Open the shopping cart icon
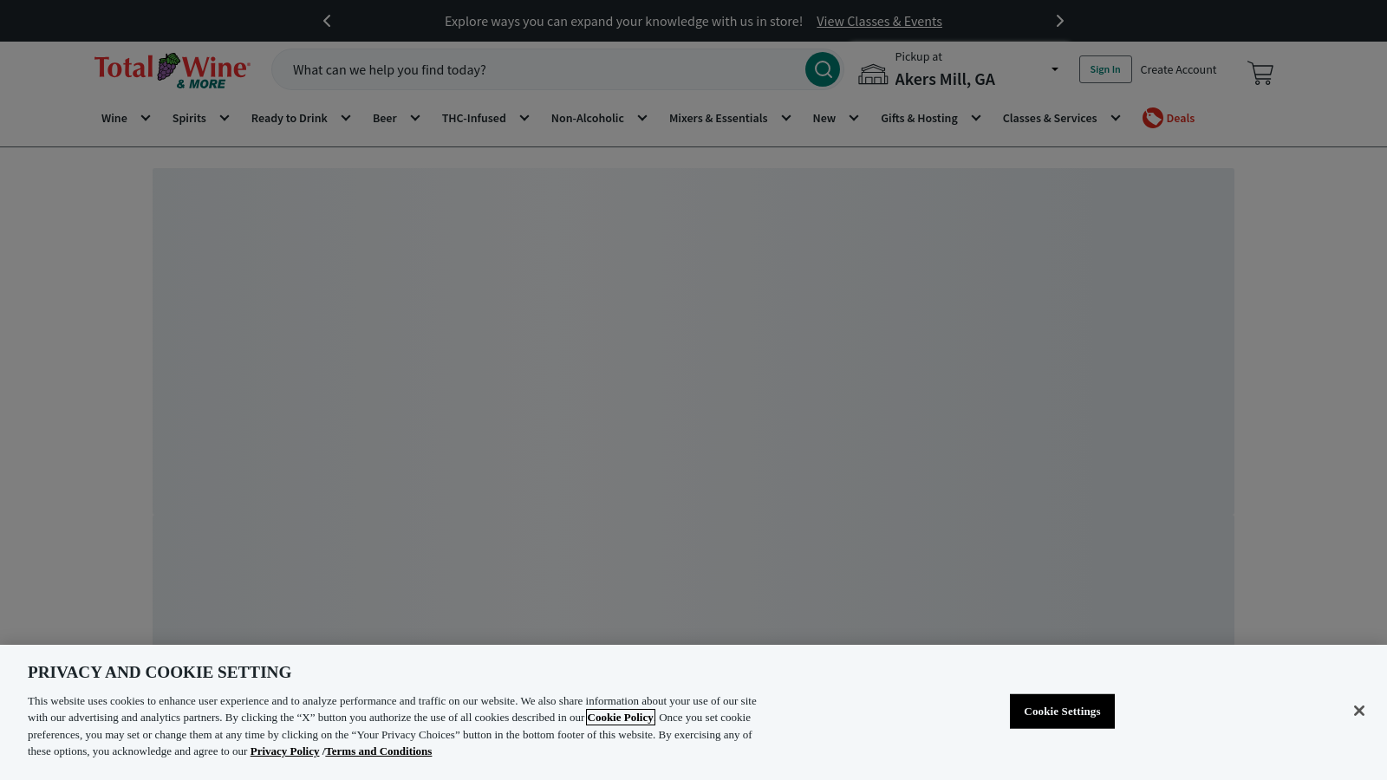1387x780 pixels. [1260, 73]
